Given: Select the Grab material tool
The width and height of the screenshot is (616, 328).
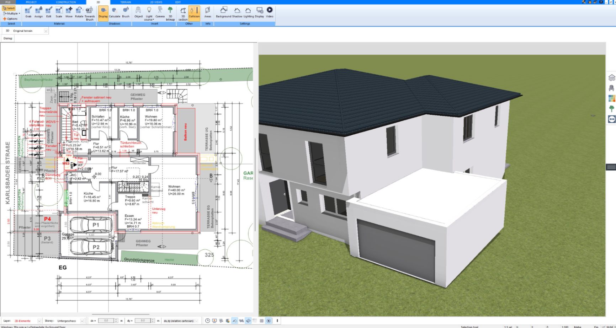Looking at the screenshot, I should (28, 12).
